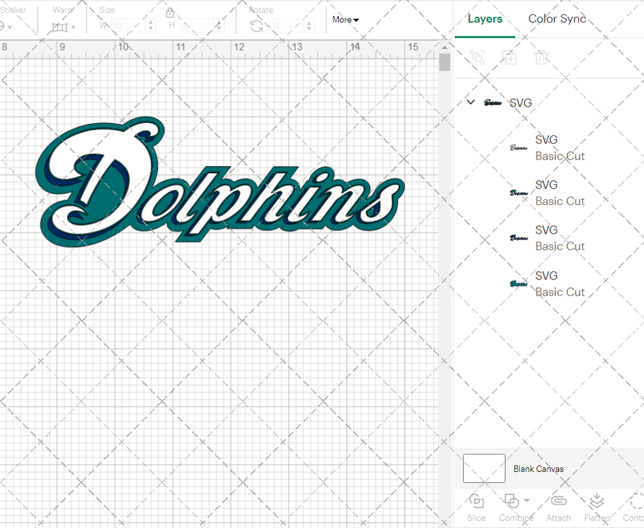The width and height of the screenshot is (644, 528).
Task: Click the duplicate layer icon
Action: [510, 57]
